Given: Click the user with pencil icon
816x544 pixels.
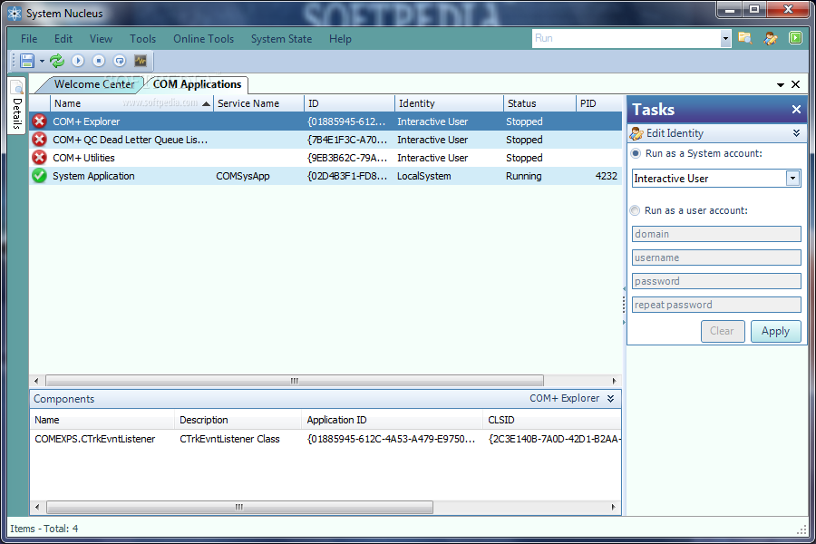Looking at the screenshot, I should [x=770, y=38].
